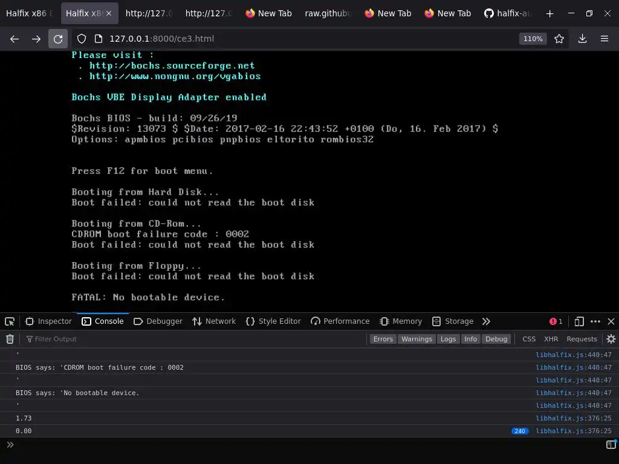The width and height of the screenshot is (619, 464).
Task: Open libhalfix.js:376:25 source for 0.00
Action: pos(573,431)
